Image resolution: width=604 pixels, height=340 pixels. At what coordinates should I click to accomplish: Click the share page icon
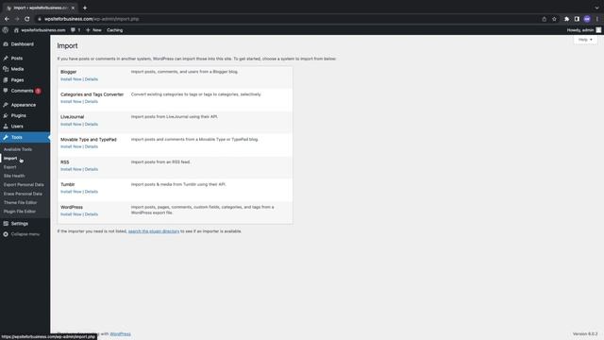point(545,19)
